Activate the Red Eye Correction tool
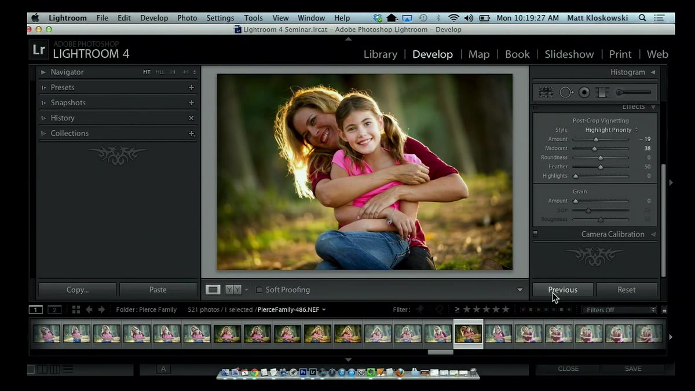This screenshot has height=391, width=695. click(x=584, y=92)
